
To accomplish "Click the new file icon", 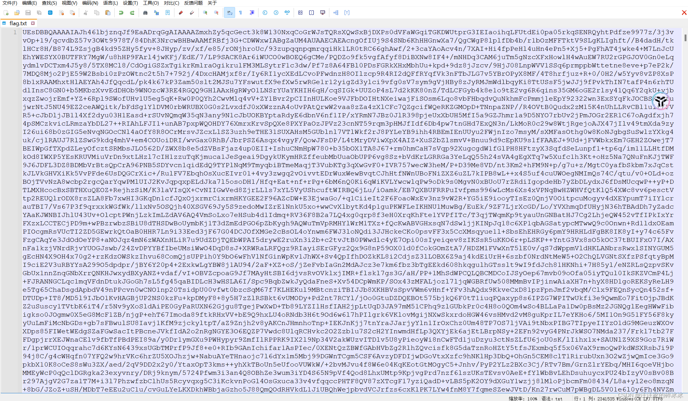I will [x=6, y=13].
